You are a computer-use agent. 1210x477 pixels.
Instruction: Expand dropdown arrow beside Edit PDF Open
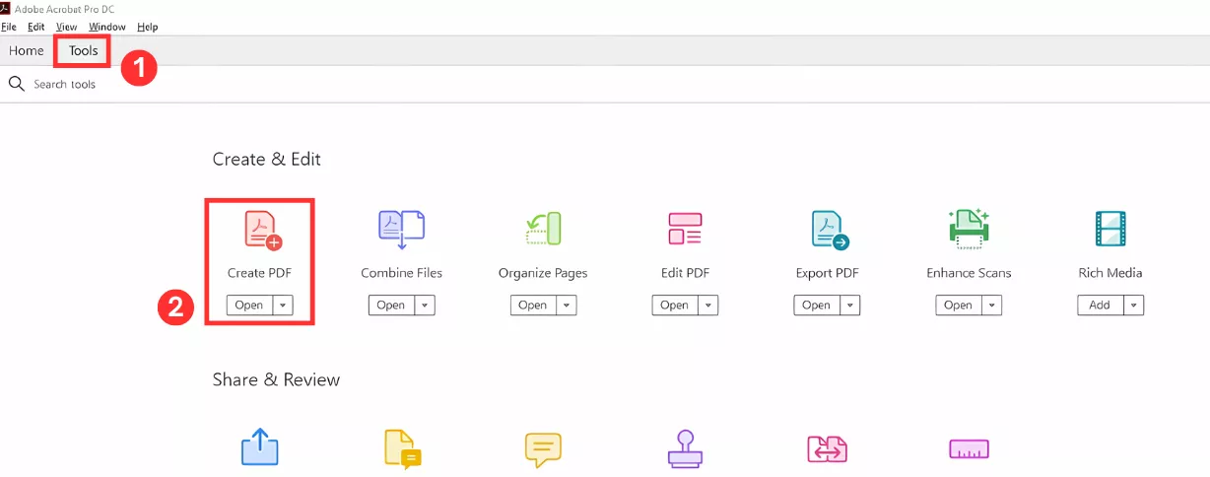[x=708, y=306]
